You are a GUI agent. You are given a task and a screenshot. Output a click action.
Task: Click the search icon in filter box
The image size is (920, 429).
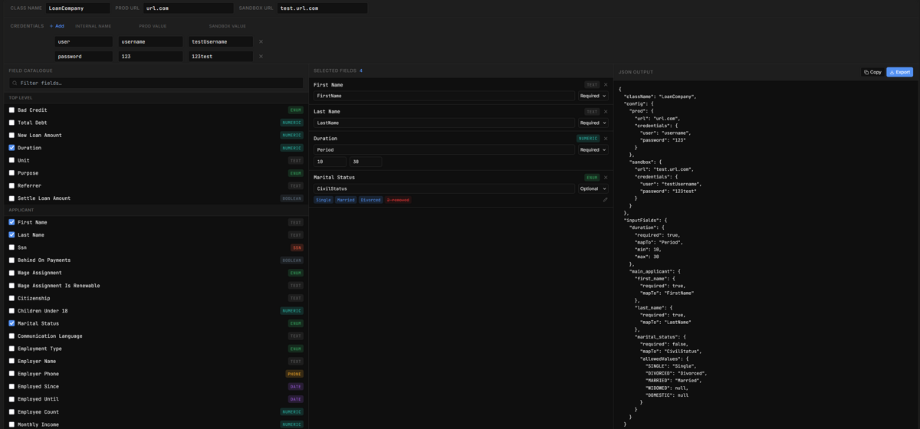pyautogui.click(x=15, y=83)
